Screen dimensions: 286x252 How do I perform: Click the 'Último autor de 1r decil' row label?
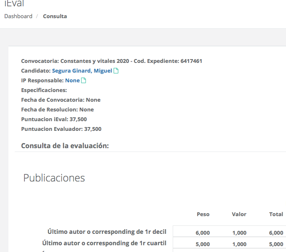coord(107,232)
